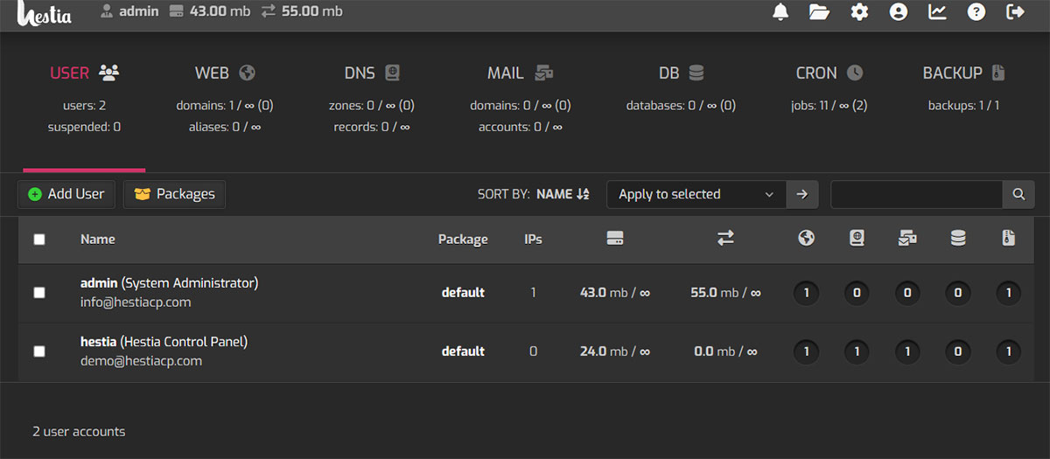The image size is (1050, 459).
Task: Click the Name column header
Action: click(98, 240)
